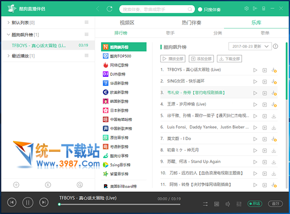290x214 pixels.
Task: Download song 3 韦礼安 身旁
Action: 274,93
